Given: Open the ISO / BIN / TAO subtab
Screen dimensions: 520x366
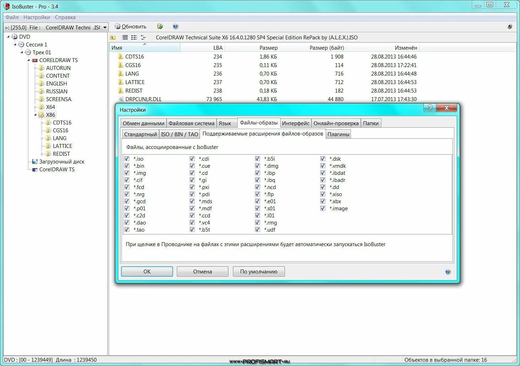Looking at the screenshot, I should coord(179,134).
